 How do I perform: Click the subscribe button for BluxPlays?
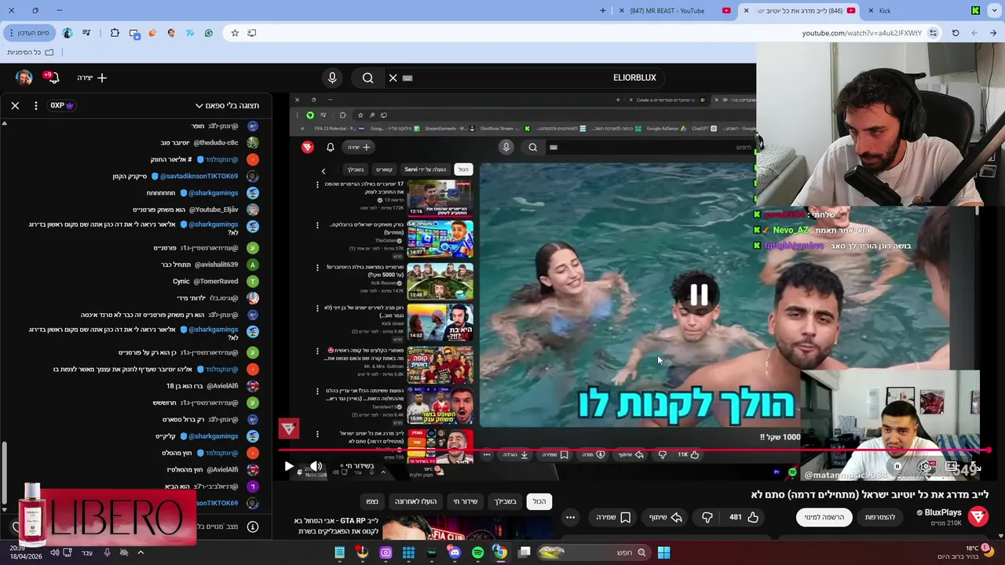[x=824, y=517]
